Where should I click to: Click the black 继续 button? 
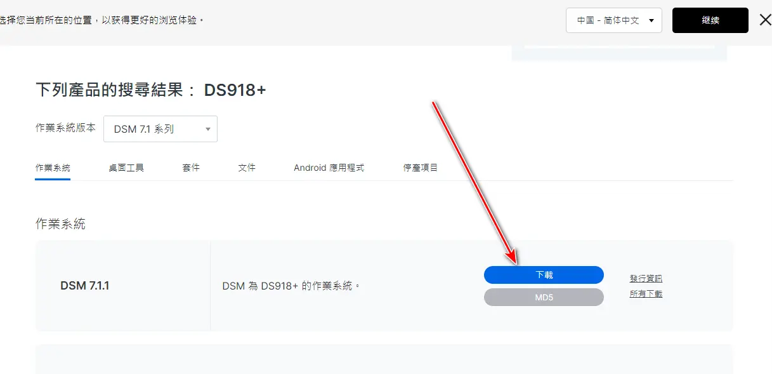pyautogui.click(x=710, y=20)
